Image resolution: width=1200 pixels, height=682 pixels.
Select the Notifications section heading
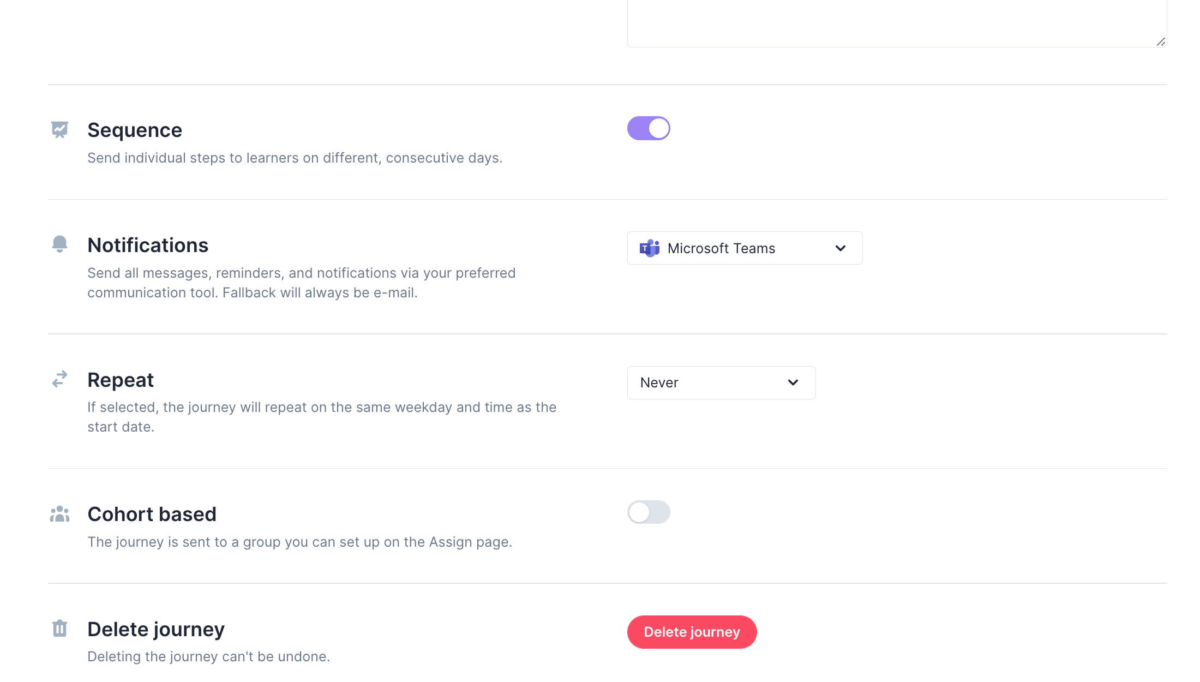tap(148, 244)
